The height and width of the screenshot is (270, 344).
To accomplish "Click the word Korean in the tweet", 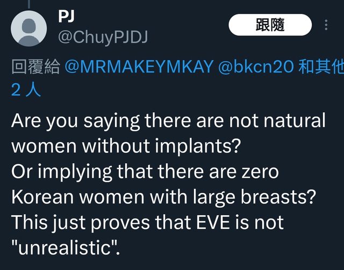I will coord(44,196).
